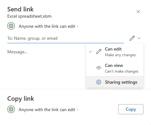Click the 'Can't make changes' description text

coord(122,71)
